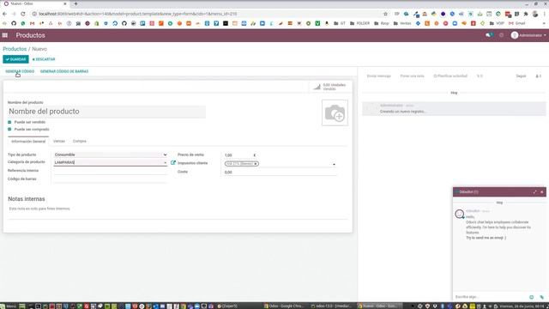Open the Odoo apps grid menu
549x309 pixels.
point(5,35)
